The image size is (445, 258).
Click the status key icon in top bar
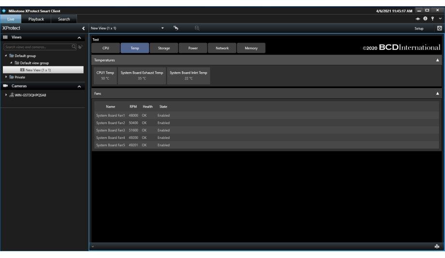(x=433, y=19)
